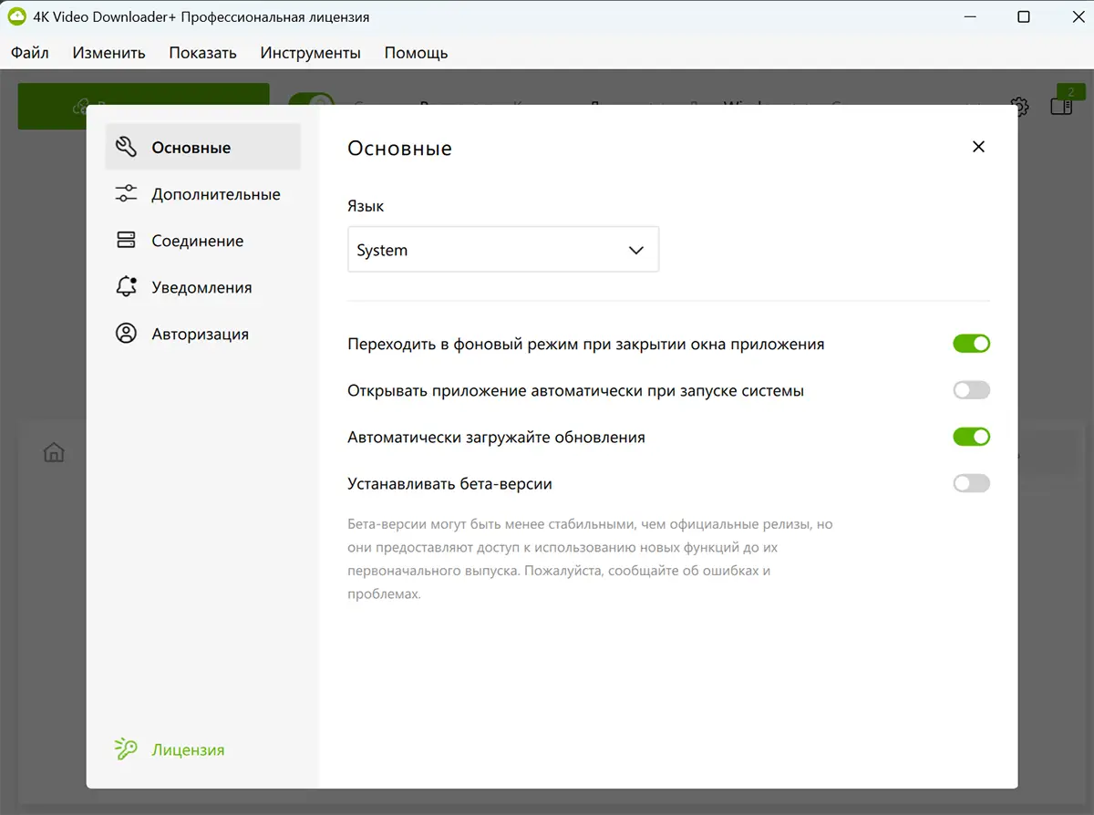1094x815 pixels.
Task: Click the bell icon beside Уведомления
Action: click(x=126, y=287)
